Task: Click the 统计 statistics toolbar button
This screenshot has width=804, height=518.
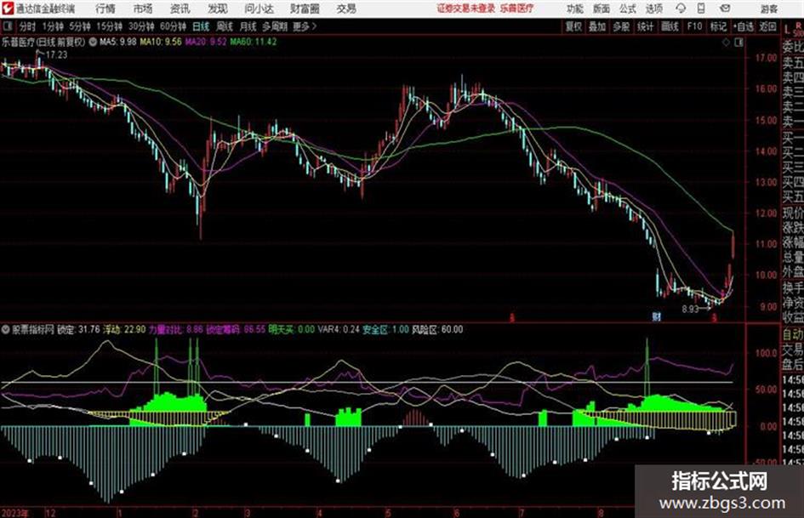Action: point(646,26)
